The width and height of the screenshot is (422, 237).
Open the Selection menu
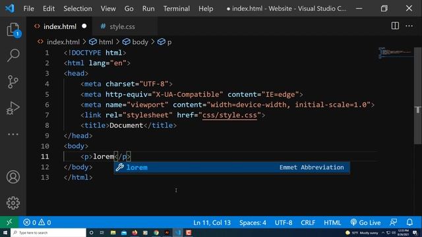click(78, 9)
